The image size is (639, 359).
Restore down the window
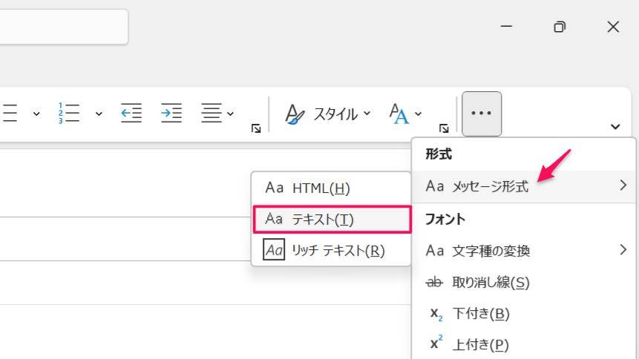point(560,27)
